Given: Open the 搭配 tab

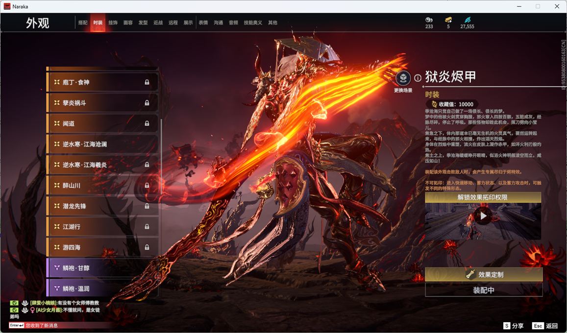Looking at the screenshot, I should pyautogui.click(x=83, y=23).
